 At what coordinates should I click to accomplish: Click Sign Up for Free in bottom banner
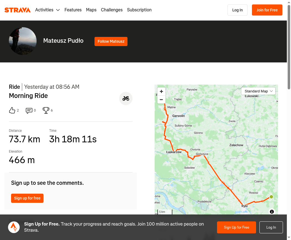click(x=236, y=227)
